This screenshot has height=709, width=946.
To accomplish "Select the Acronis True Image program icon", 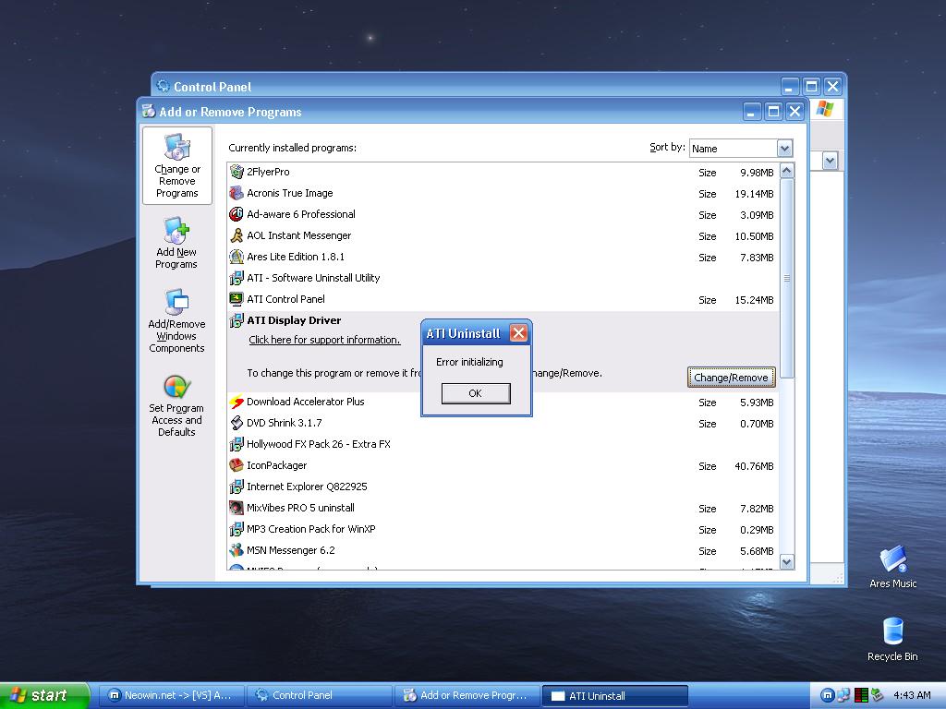I will 238,193.
